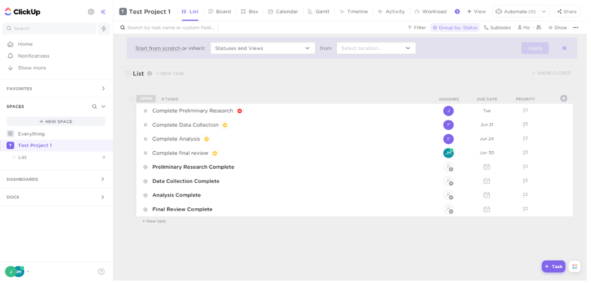The image size is (591, 283).
Task: Click the New Space button
Action: pyautogui.click(x=55, y=121)
